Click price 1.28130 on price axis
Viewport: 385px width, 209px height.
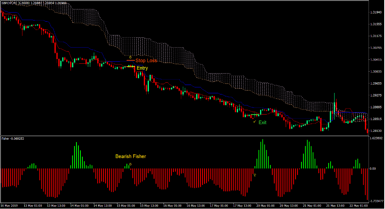[376, 131]
